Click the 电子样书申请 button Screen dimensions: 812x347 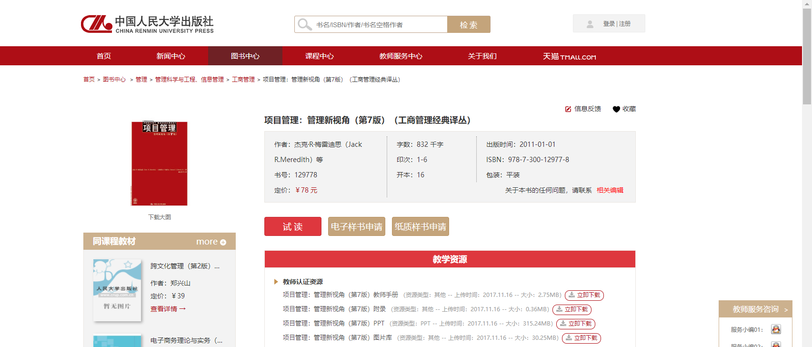coord(357,226)
